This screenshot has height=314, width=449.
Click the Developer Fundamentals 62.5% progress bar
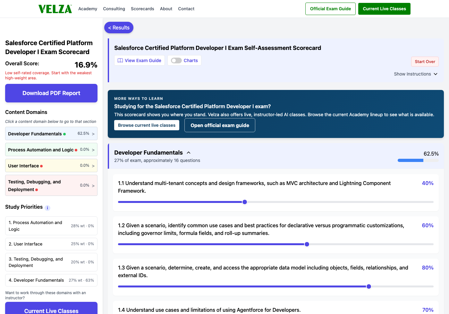pyautogui.click(x=418, y=160)
